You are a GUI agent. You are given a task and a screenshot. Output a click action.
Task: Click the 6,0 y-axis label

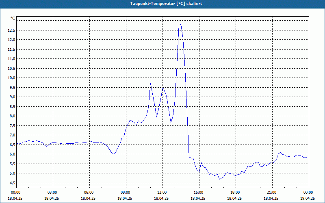click(12, 154)
